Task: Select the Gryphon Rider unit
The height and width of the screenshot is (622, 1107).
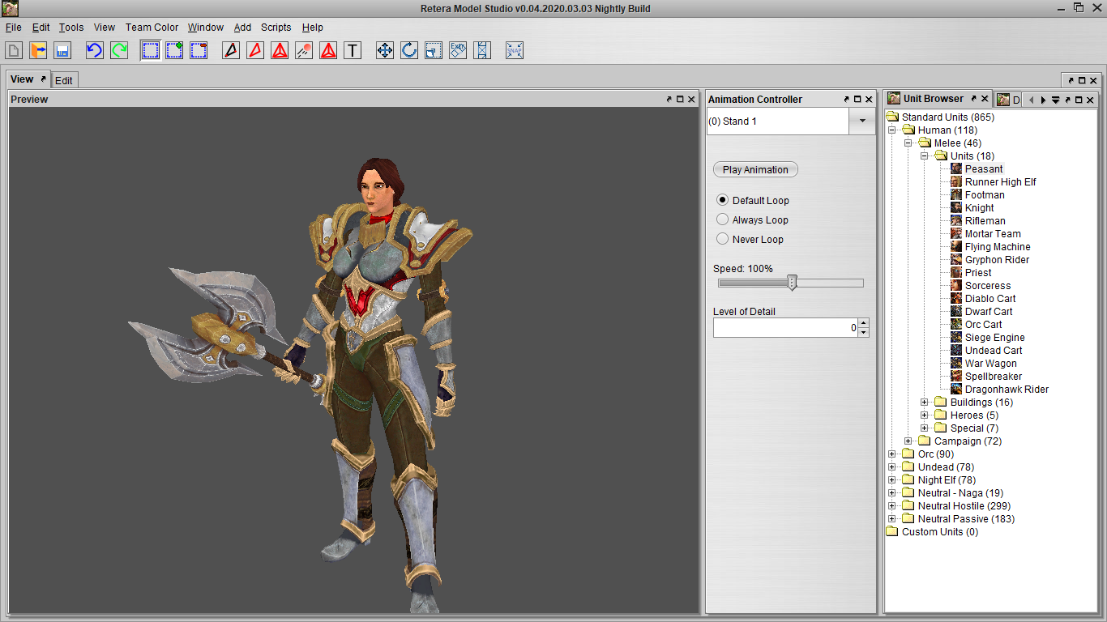Action: 997,260
